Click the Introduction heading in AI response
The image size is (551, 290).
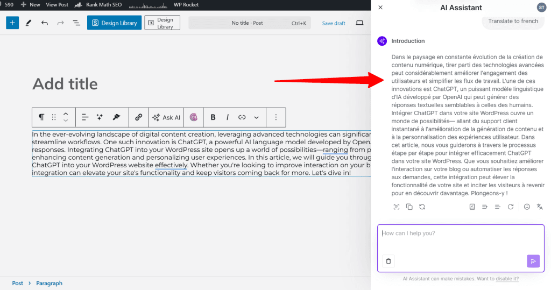408,41
